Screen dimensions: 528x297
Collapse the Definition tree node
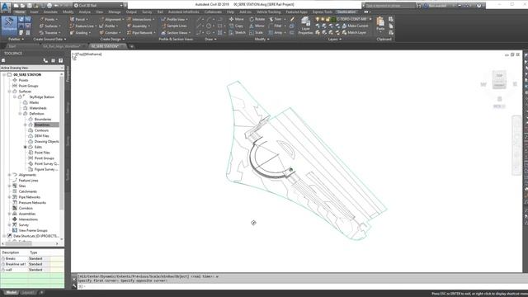point(20,114)
